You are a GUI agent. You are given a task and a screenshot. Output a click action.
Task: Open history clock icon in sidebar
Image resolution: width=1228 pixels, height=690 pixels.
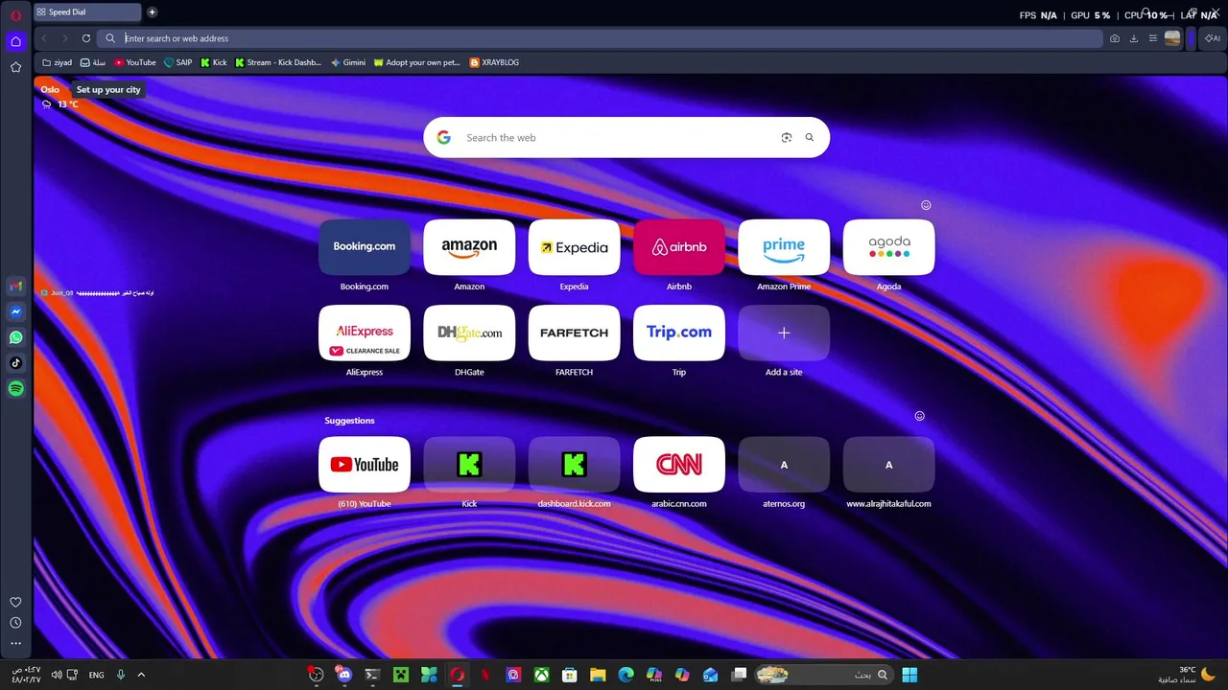15,623
